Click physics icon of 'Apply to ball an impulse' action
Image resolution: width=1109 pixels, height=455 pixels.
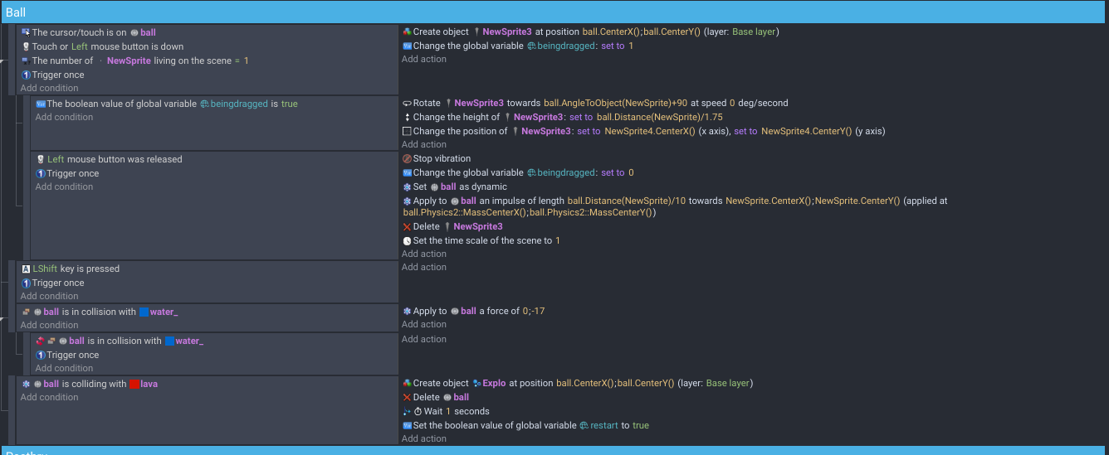pyautogui.click(x=407, y=201)
